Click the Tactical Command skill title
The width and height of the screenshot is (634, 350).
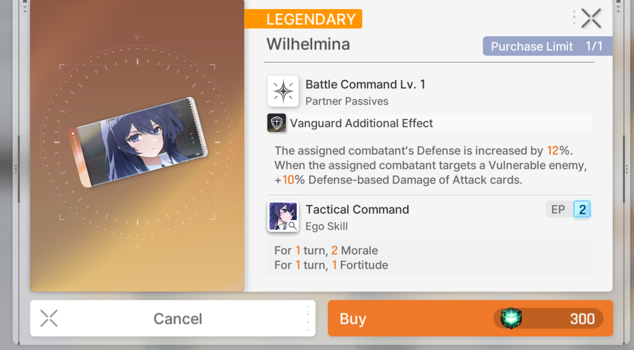(x=357, y=209)
